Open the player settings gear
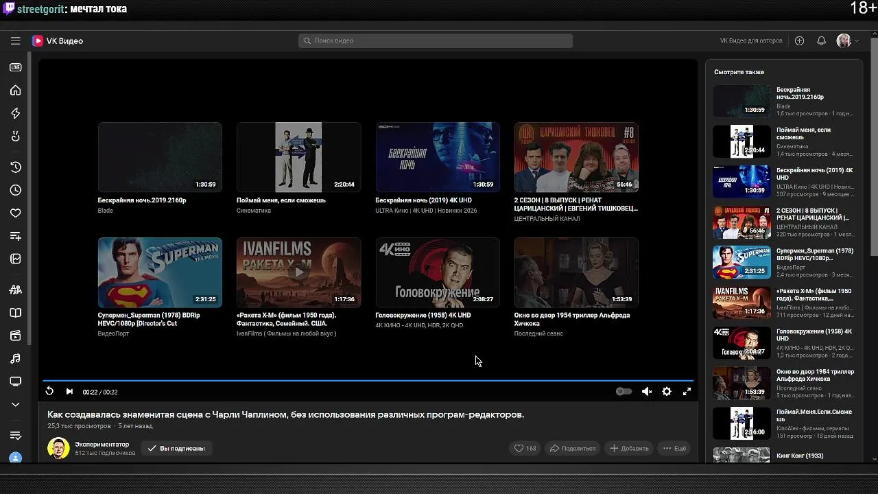The height and width of the screenshot is (494, 878). (667, 391)
